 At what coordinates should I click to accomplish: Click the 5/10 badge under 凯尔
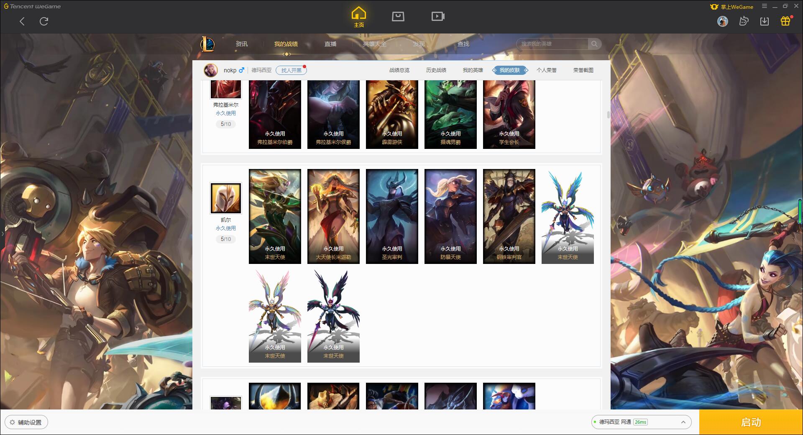click(x=226, y=239)
